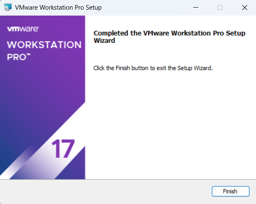The height and width of the screenshot is (204, 256).
Task: Click the grey footer area left of Finish
Action: tap(105, 191)
